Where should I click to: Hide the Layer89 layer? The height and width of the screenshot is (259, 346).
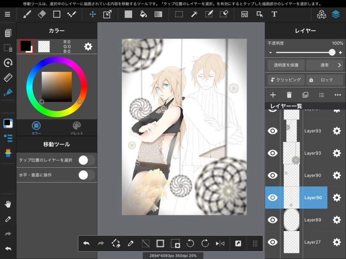pyautogui.click(x=272, y=220)
